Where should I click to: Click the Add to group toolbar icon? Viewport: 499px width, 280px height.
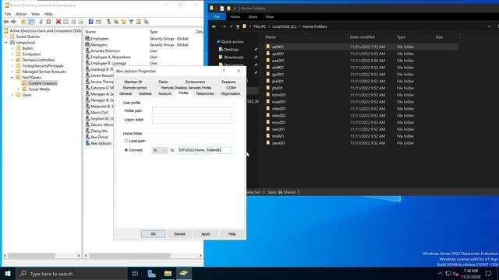point(146,22)
